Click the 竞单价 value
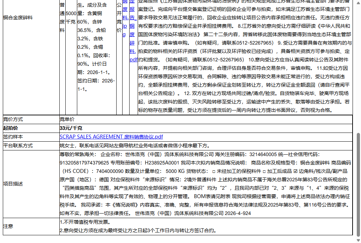 tap(67, 119)
